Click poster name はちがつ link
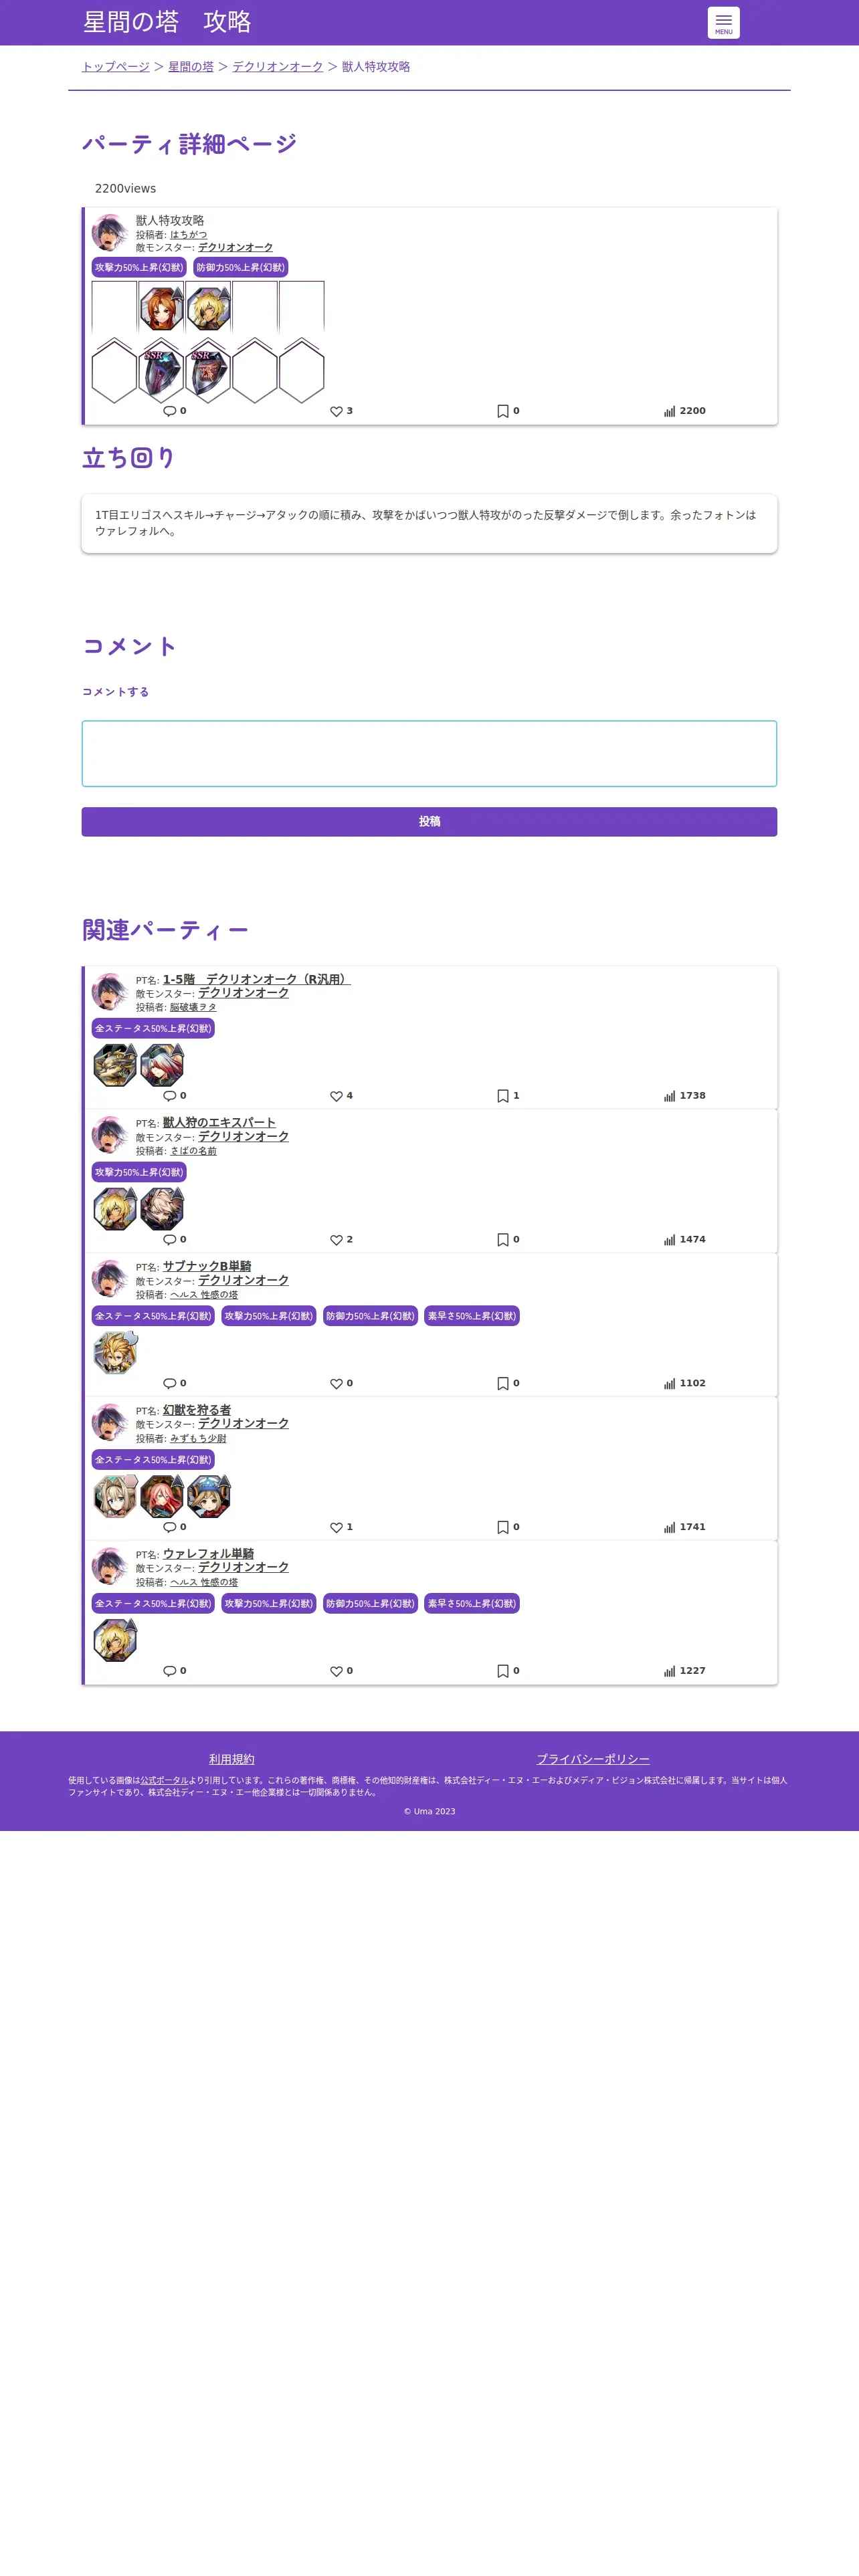Image resolution: width=859 pixels, height=2576 pixels. (188, 235)
